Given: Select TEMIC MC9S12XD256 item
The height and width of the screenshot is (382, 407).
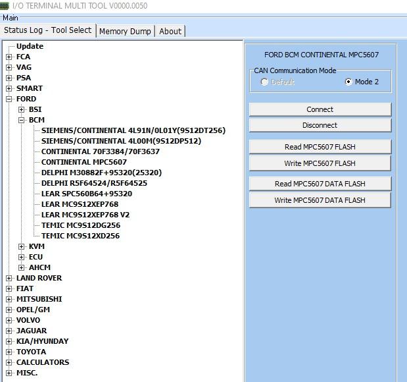Looking at the screenshot, I should [80, 236].
